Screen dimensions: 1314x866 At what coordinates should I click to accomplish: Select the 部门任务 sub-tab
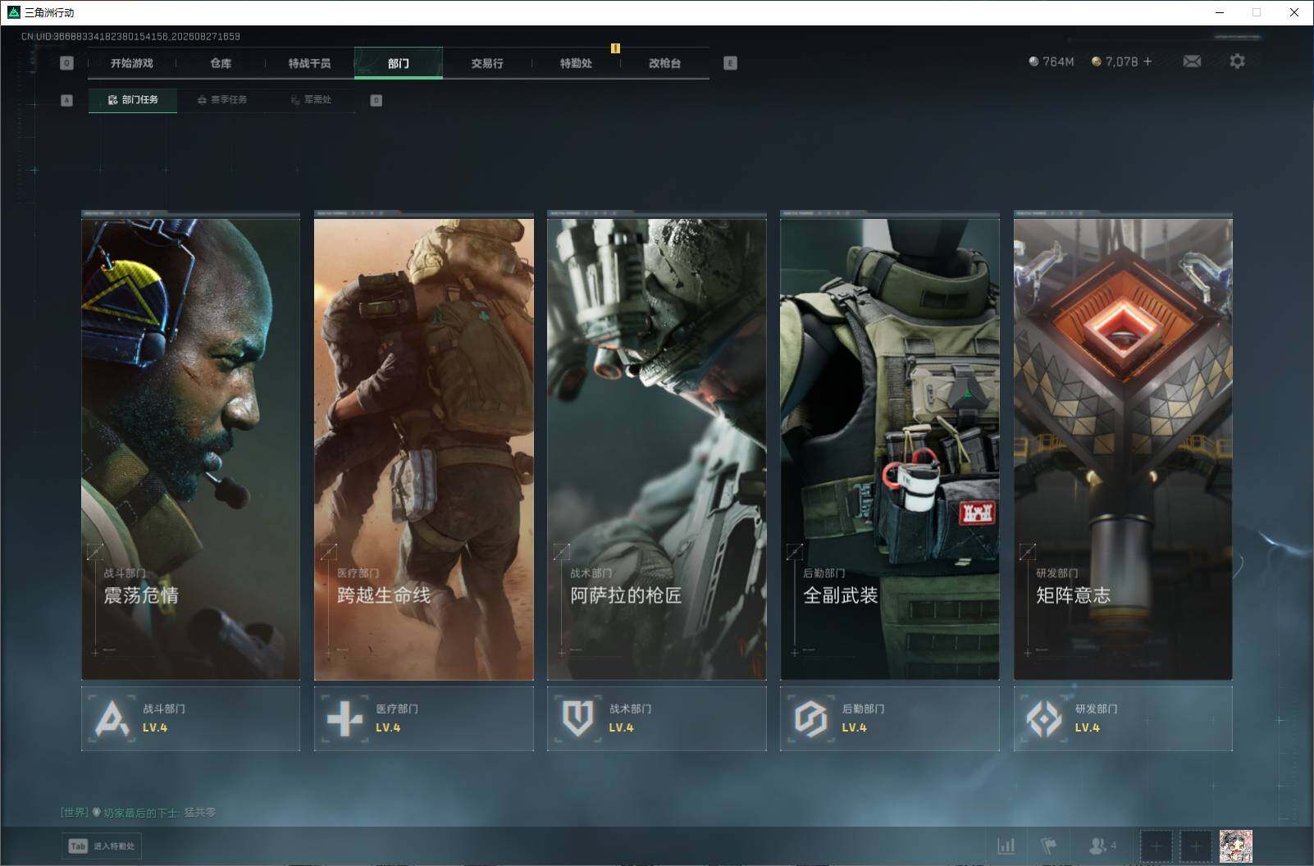point(133,100)
